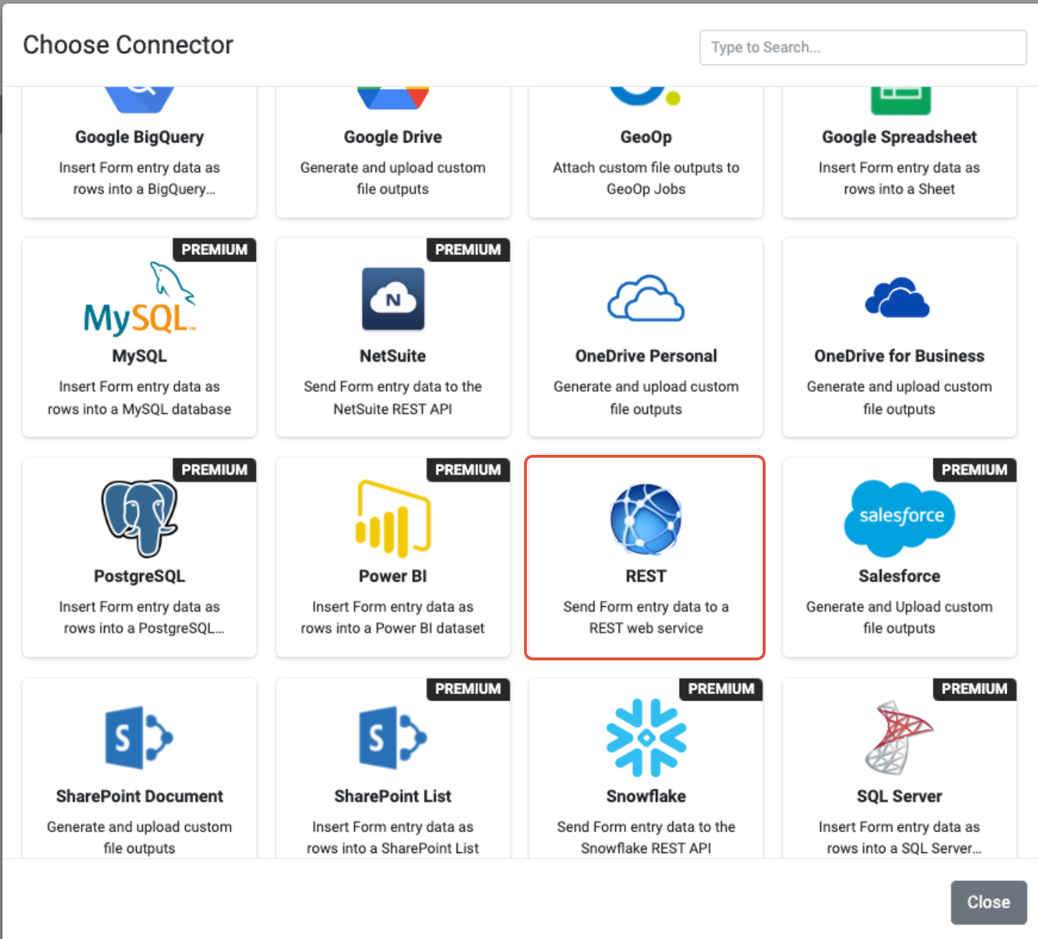Image resolution: width=1038 pixels, height=939 pixels.
Task: Click the MySQL dolphin logo
Action: coord(140,299)
